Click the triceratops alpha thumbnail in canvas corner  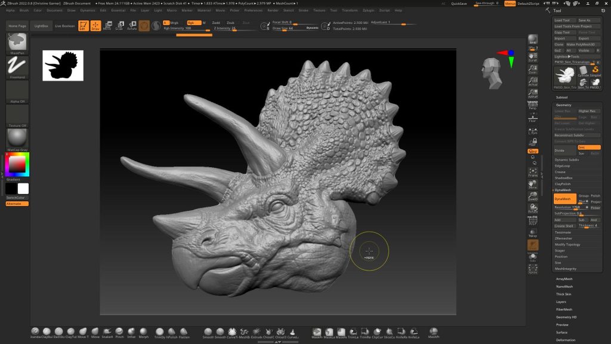[63, 66]
